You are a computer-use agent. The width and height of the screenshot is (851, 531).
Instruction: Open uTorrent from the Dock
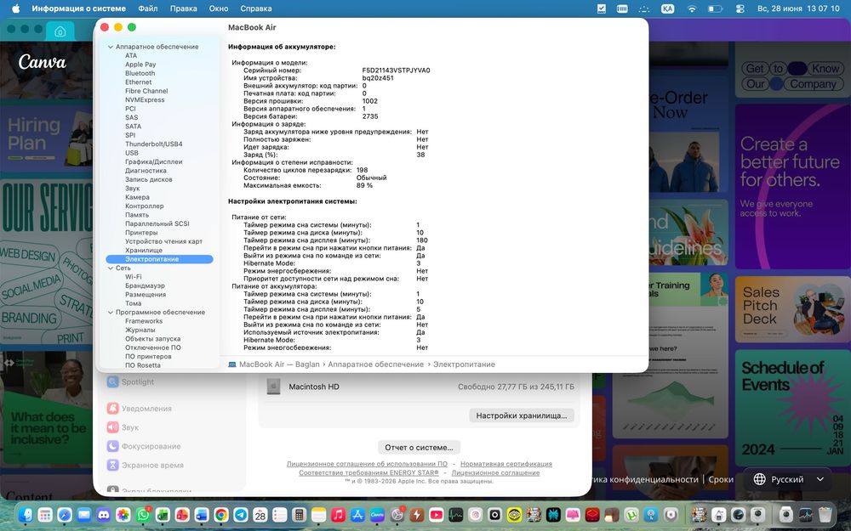click(x=631, y=514)
